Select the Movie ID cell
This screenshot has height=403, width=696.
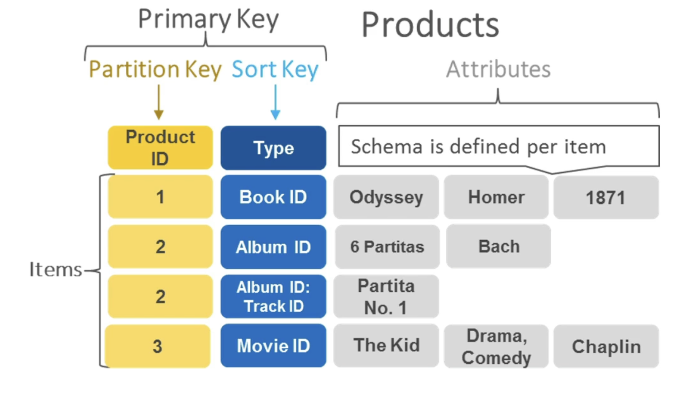click(x=273, y=346)
